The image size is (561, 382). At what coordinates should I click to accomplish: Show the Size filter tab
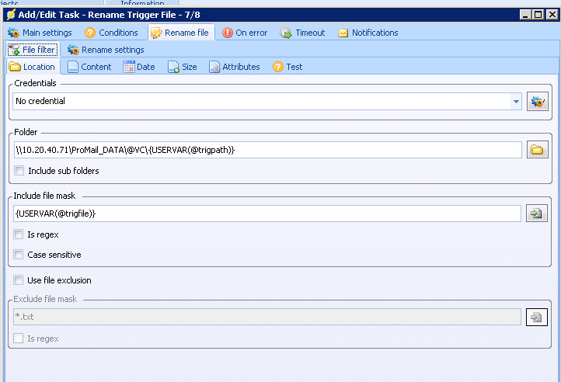point(183,67)
